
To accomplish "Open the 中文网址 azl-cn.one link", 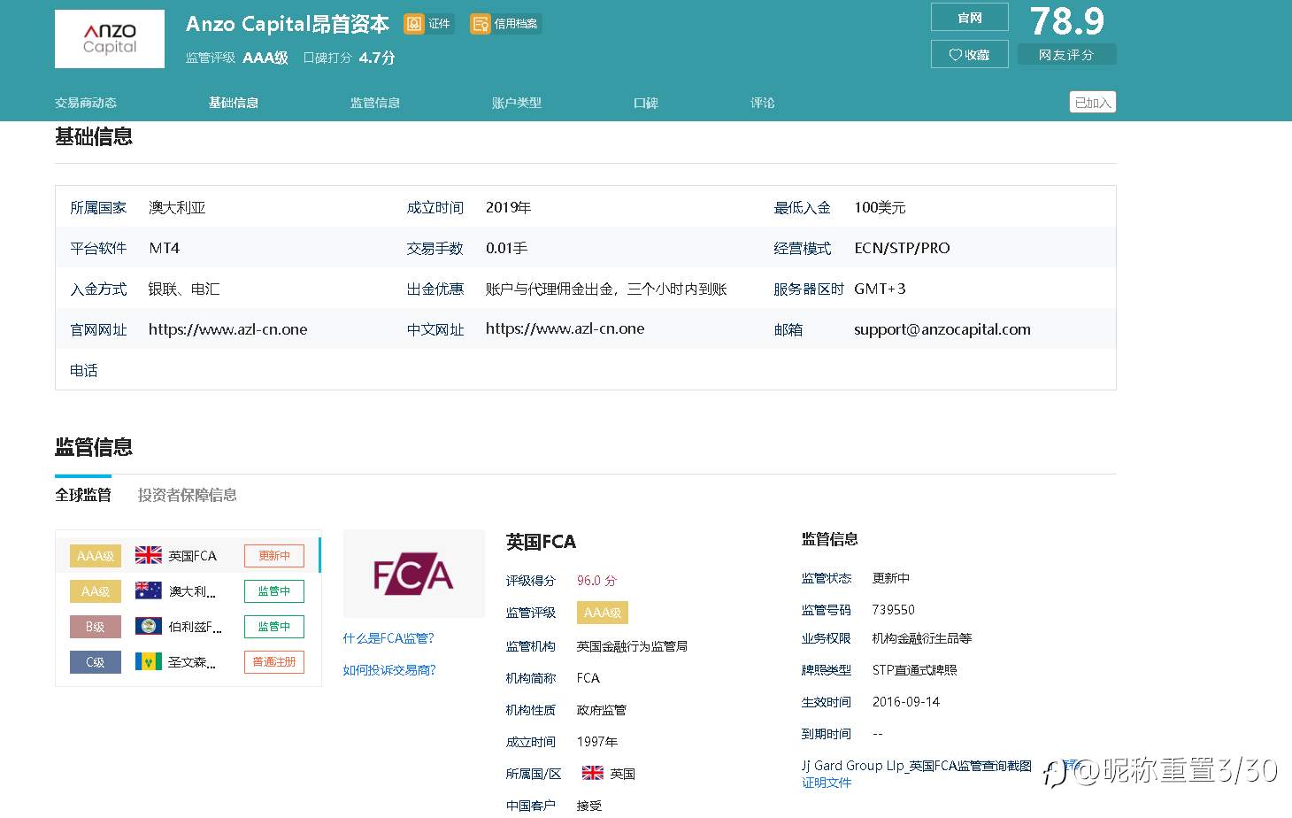I will 565,328.
